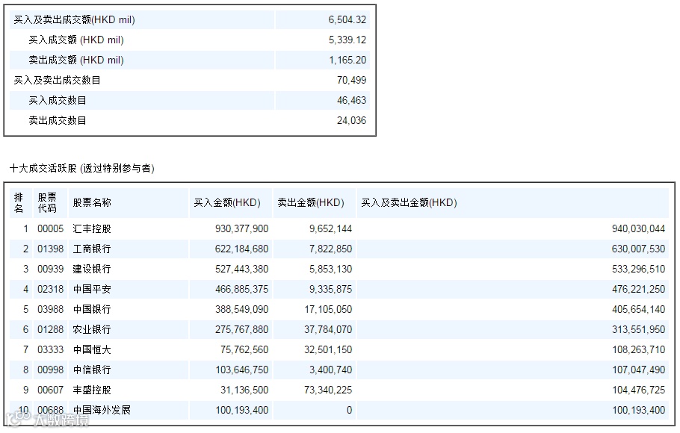Screen dimensions: 680x433
Task: Click the 十大成交活跃股 section heading
Action: point(82,168)
